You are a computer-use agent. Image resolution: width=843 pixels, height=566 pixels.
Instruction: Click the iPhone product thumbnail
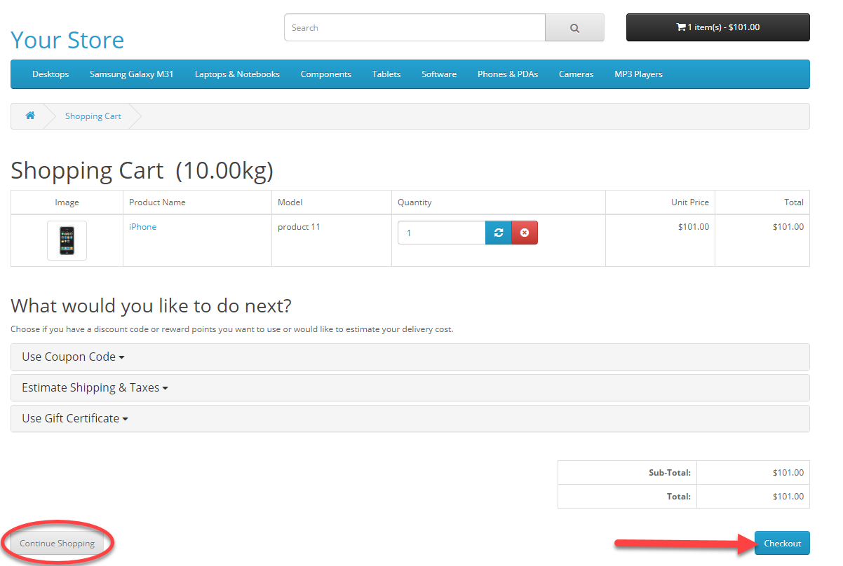(x=67, y=240)
